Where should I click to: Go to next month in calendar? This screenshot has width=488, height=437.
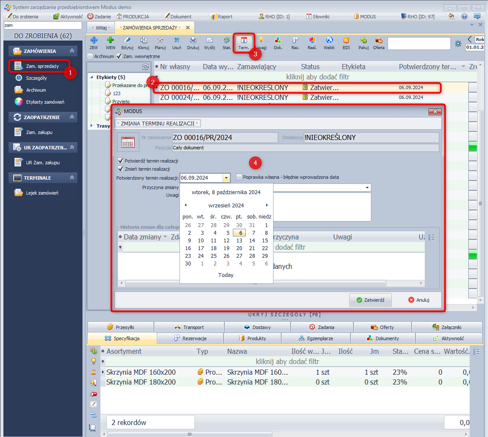[267, 205]
